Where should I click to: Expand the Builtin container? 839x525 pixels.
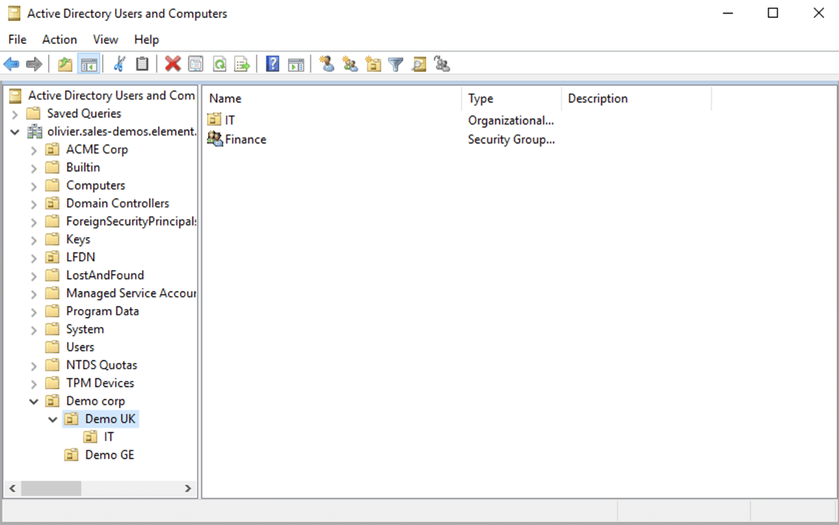click(x=34, y=168)
